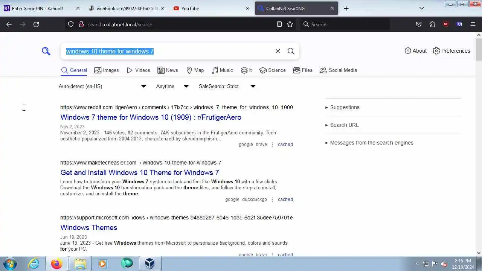
Task: Open Windows Media Player on taskbar
Action: coord(103,264)
